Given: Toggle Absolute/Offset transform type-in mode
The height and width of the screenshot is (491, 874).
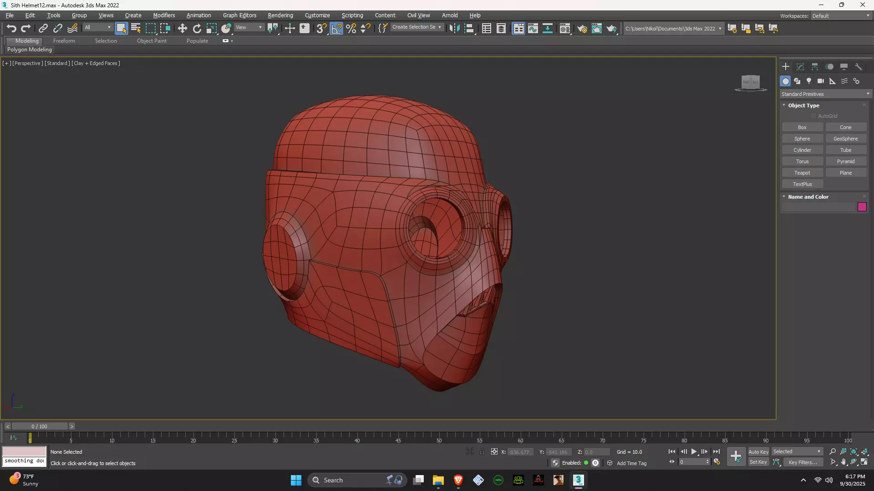Looking at the screenshot, I should (x=494, y=451).
